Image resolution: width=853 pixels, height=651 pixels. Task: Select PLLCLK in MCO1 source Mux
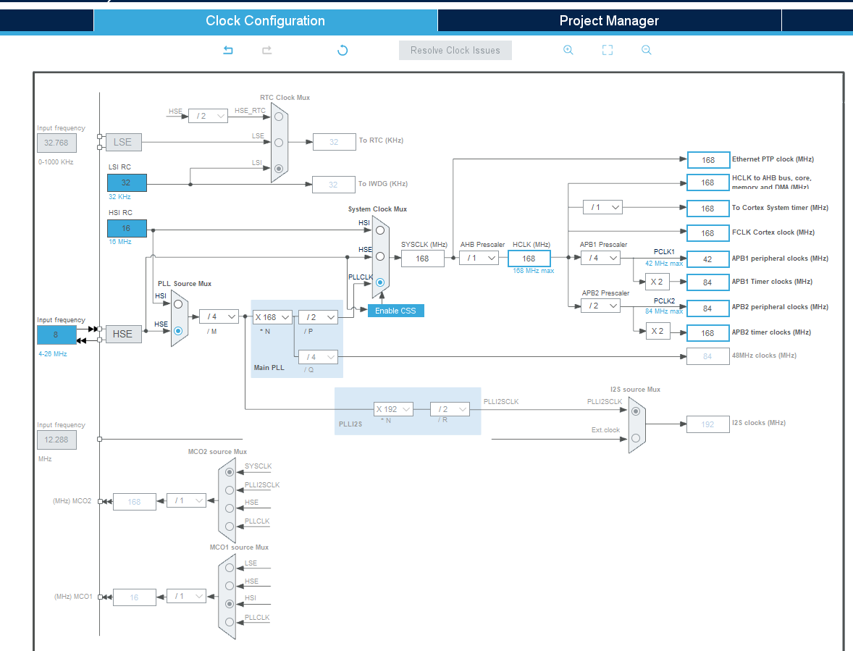pyautogui.click(x=230, y=621)
